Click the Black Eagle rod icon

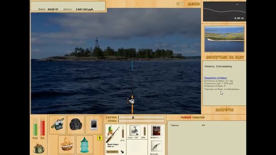(113, 134)
